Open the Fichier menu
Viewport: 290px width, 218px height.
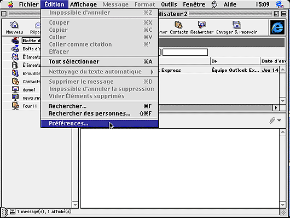(x=28, y=4)
